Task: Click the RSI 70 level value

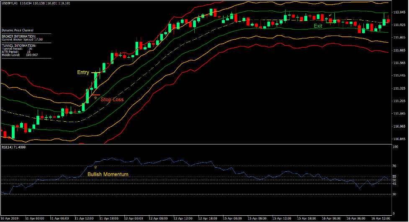Action: pyautogui.click(x=394, y=166)
